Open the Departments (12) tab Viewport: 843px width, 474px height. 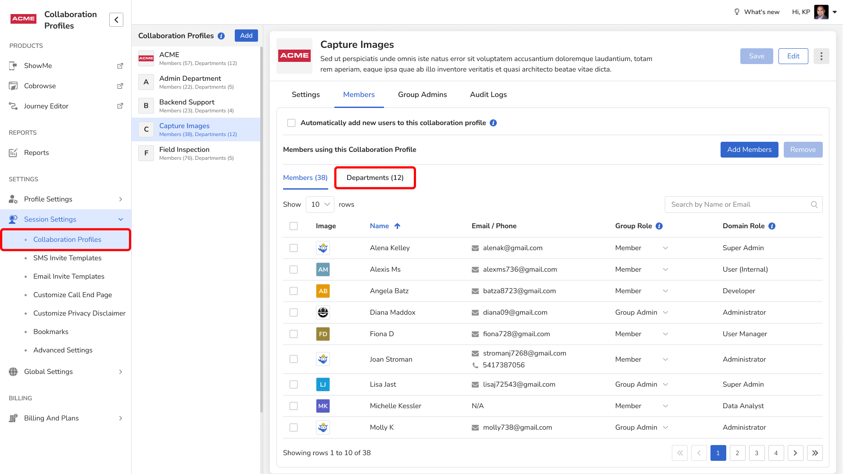pos(375,178)
